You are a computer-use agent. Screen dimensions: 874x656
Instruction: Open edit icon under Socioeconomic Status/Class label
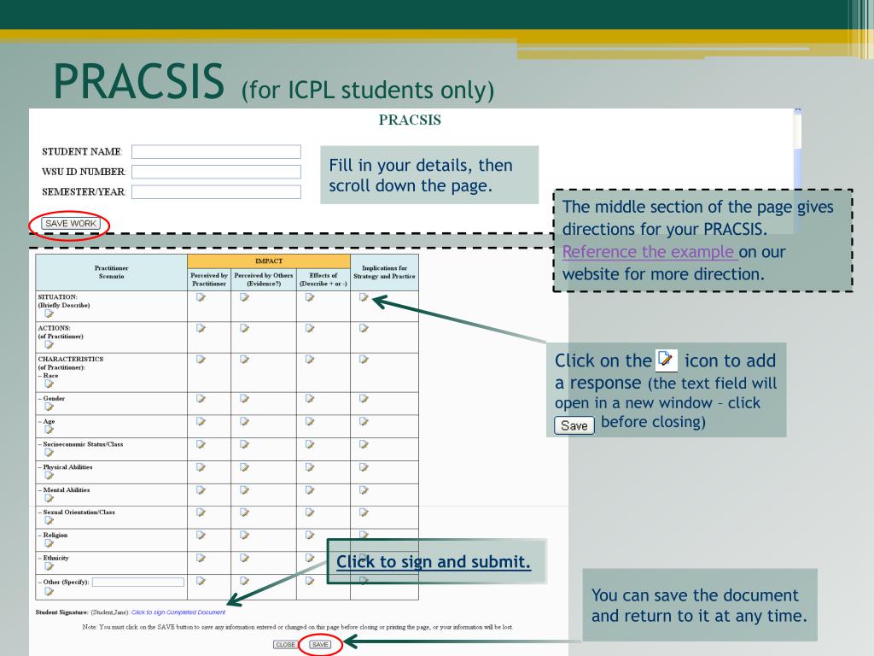[49, 453]
